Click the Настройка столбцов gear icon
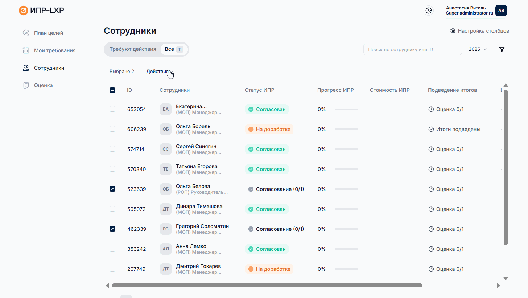Screen dimensions: 528x298 (453, 31)
